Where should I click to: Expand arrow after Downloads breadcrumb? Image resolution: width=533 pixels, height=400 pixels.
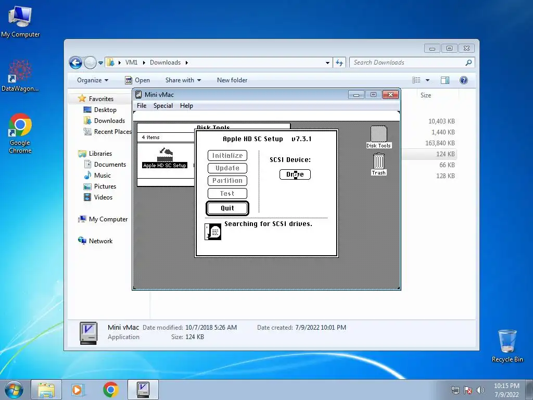(187, 63)
